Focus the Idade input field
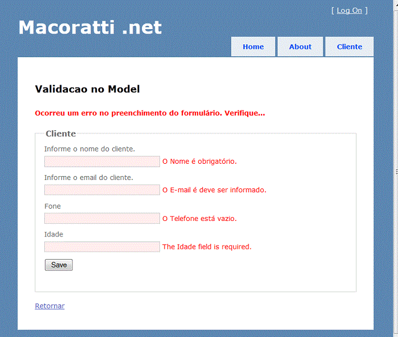The height and width of the screenshot is (337, 398). (102, 247)
